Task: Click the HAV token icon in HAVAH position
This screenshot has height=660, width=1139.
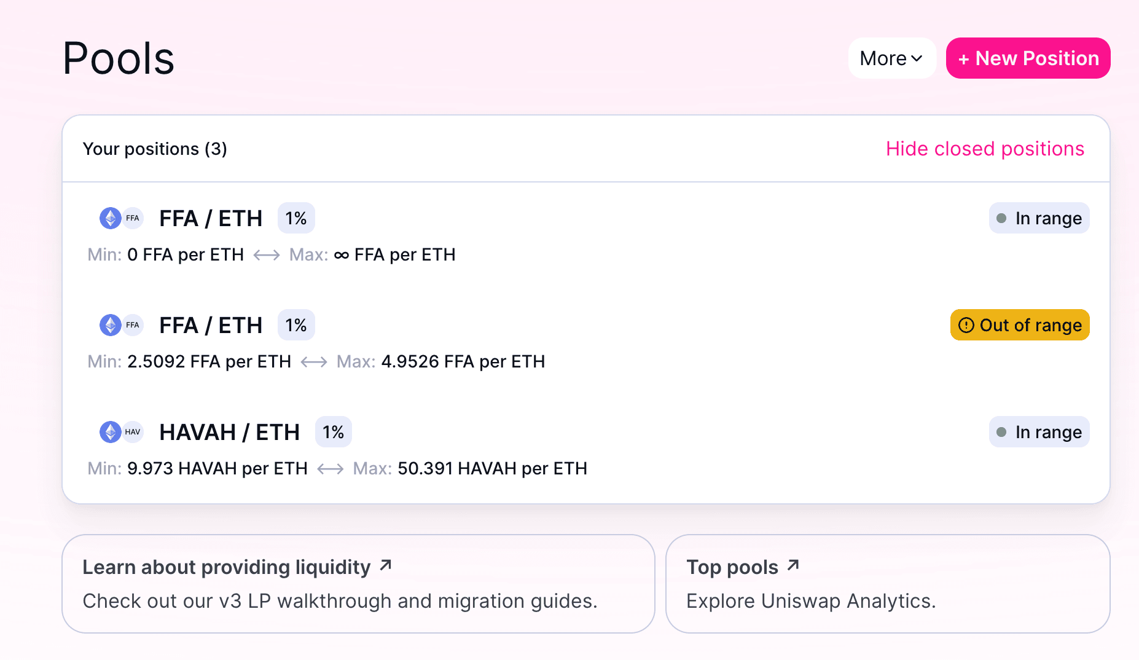Action: pyautogui.click(x=133, y=432)
